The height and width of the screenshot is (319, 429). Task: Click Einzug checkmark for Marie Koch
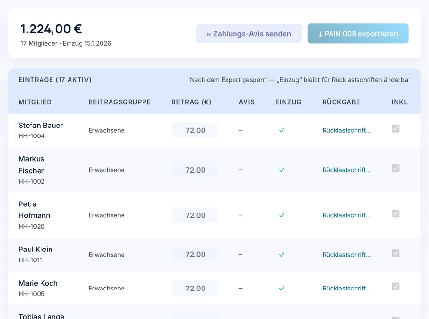coord(282,288)
